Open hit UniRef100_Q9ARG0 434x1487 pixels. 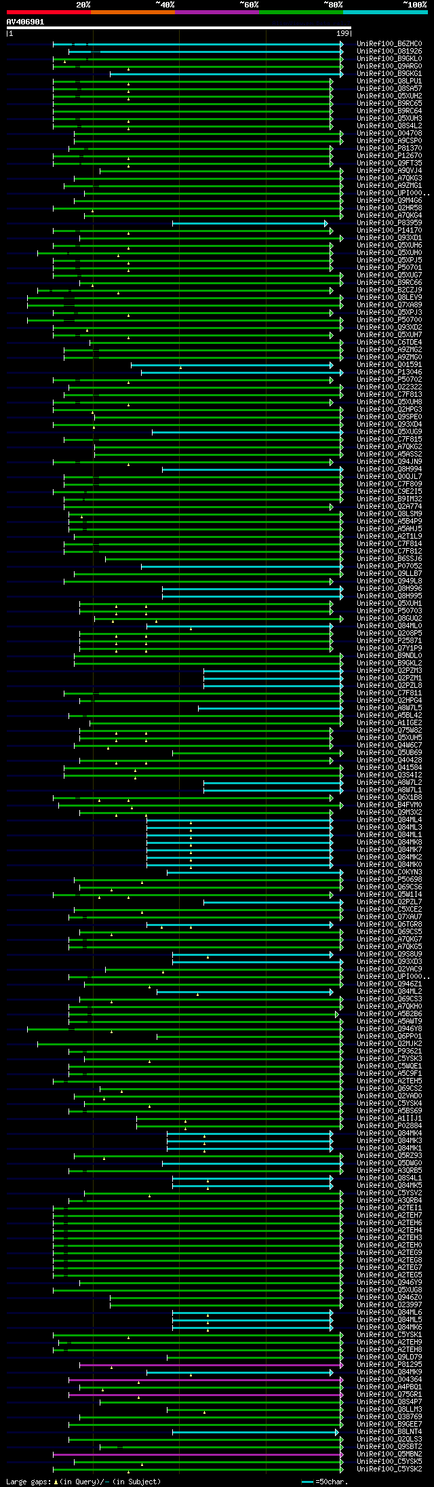[x=389, y=66]
